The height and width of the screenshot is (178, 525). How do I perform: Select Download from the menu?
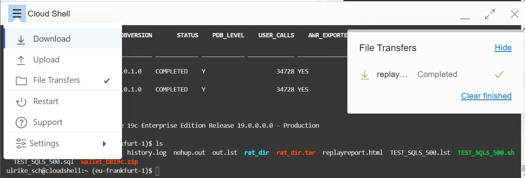pos(52,39)
